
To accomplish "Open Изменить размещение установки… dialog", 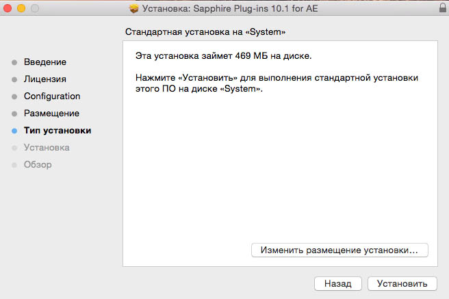I will [339, 250].
